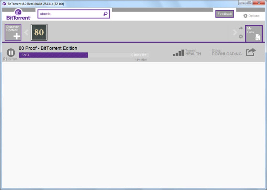This screenshot has width=267, height=190.
Task: Show torrent info for 20 files
Action: (x=5, y=59)
